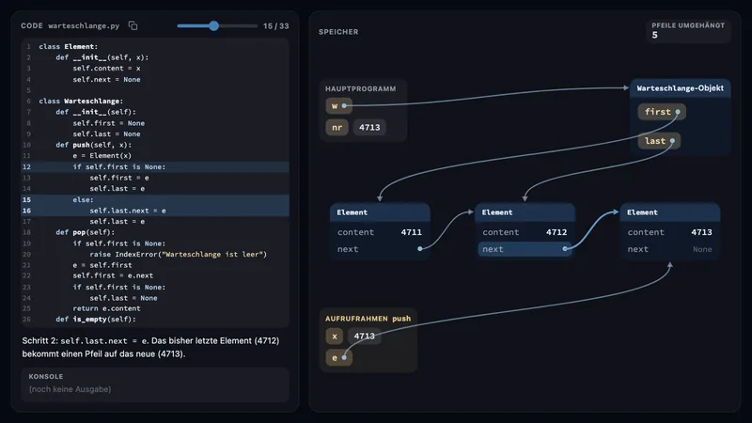Click line 18 def pop(self):
The height and width of the screenshot is (423, 752).
click(155, 232)
